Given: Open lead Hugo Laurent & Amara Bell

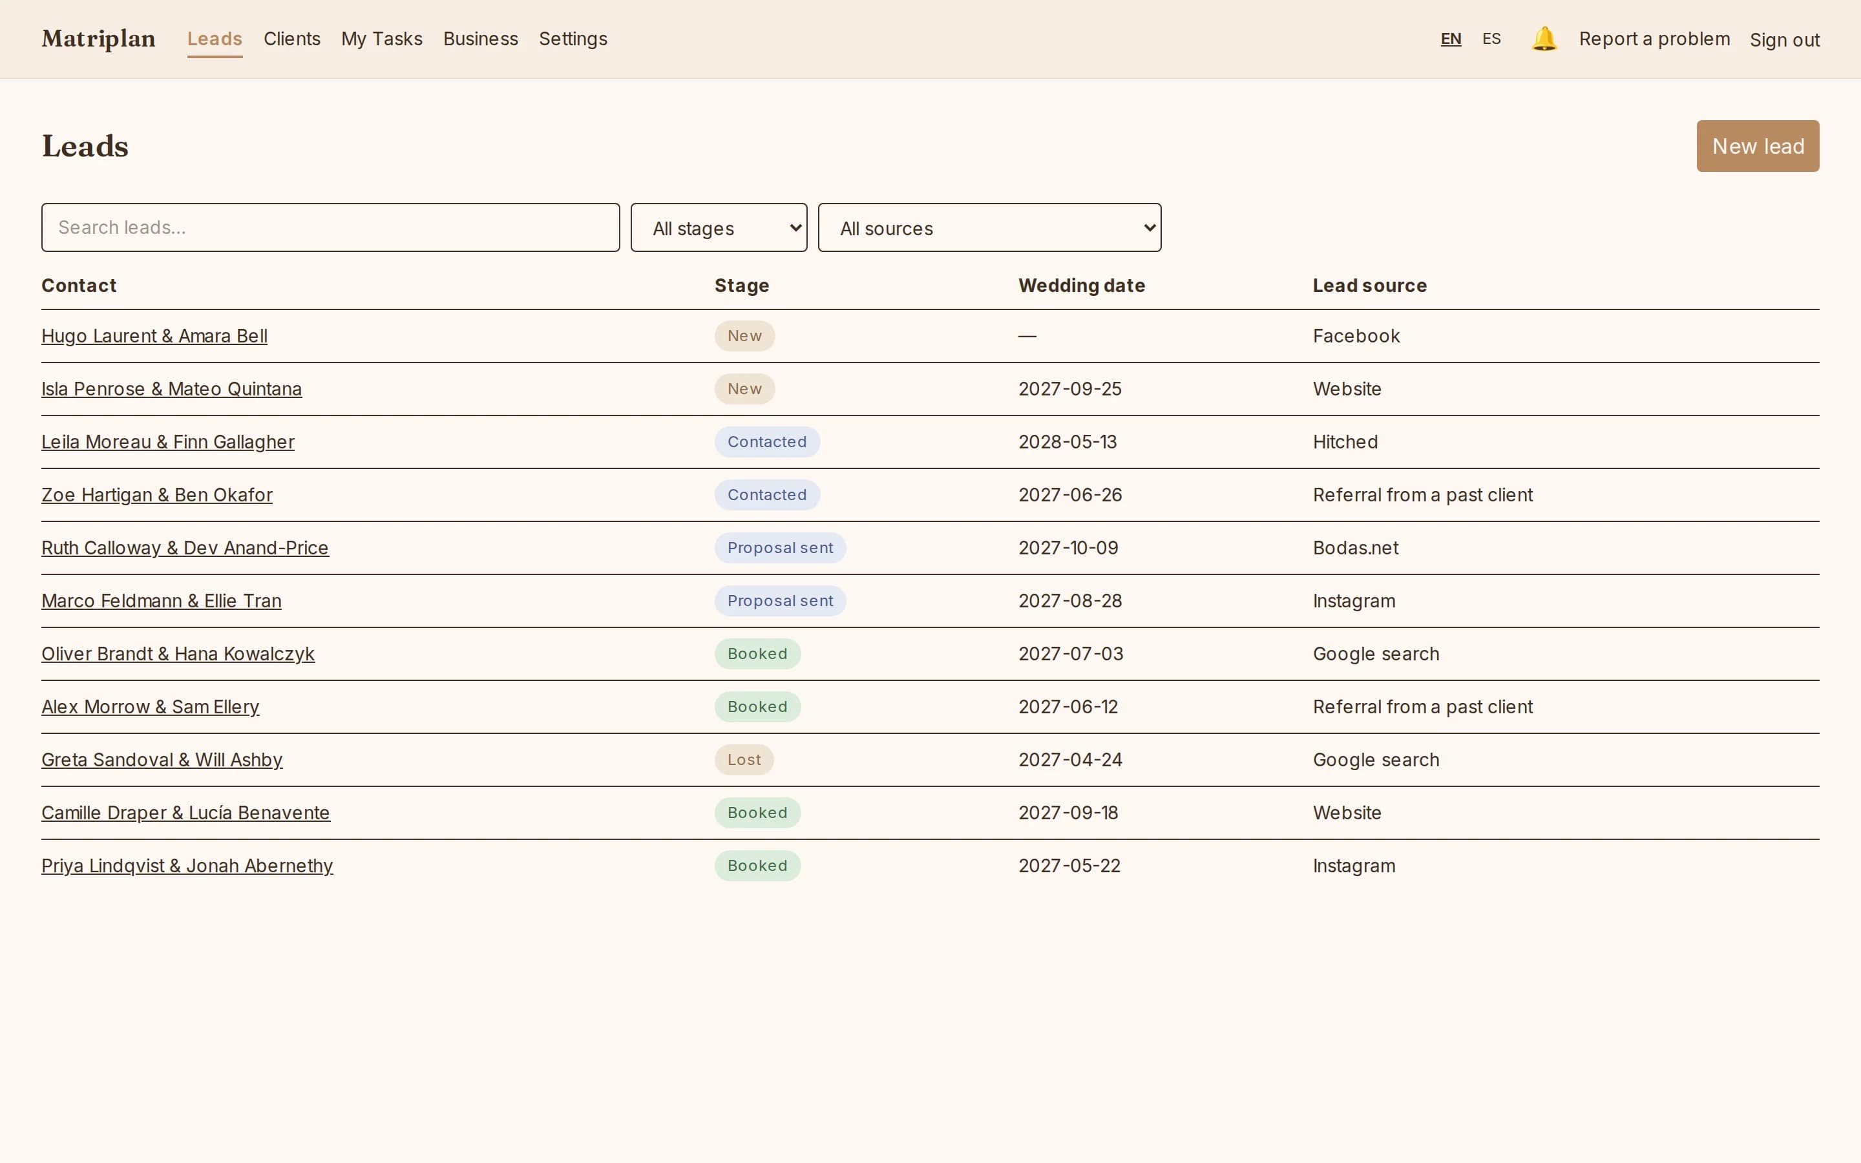Looking at the screenshot, I should (154, 336).
